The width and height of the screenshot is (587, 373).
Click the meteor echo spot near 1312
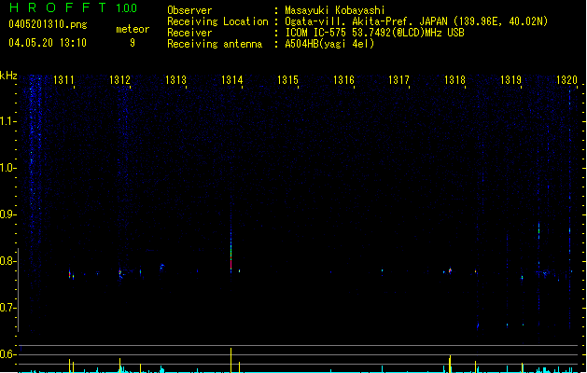click(120, 273)
